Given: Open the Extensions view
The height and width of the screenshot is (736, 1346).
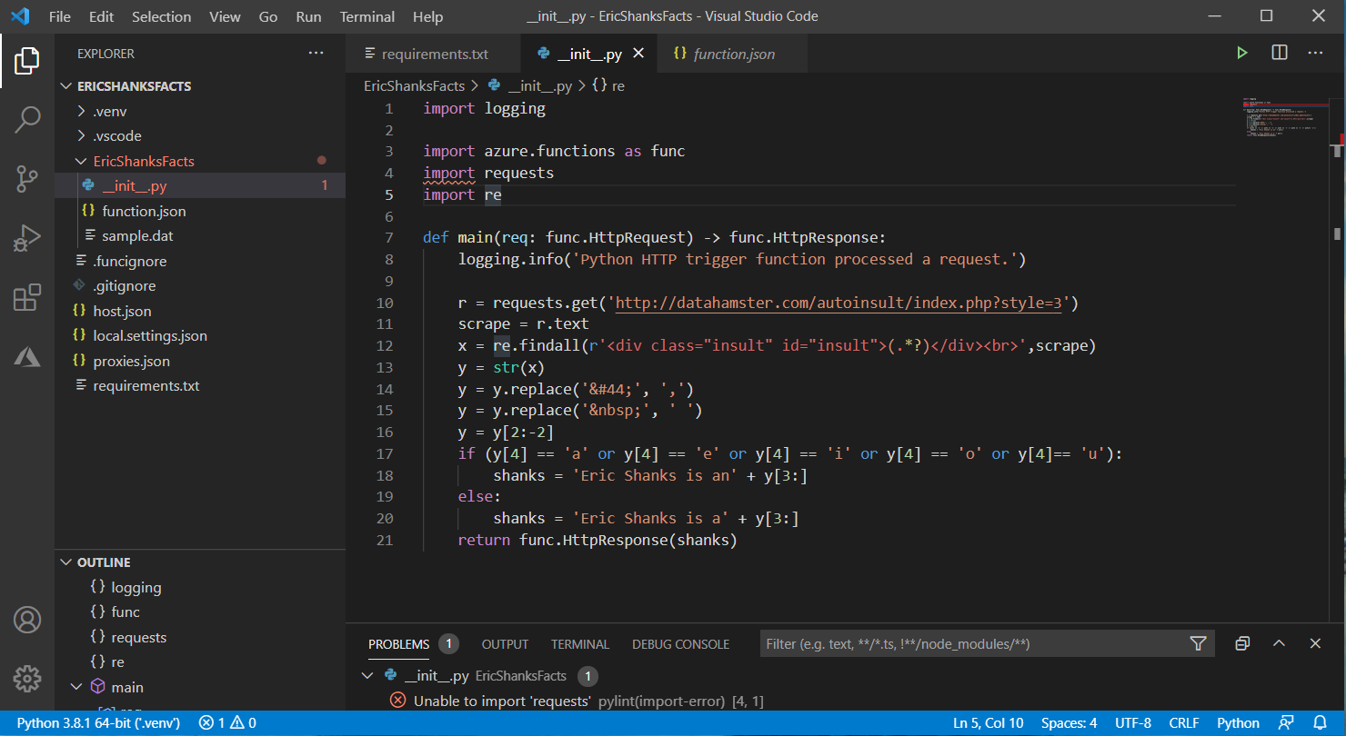Looking at the screenshot, I should click(x=27, y=298).
